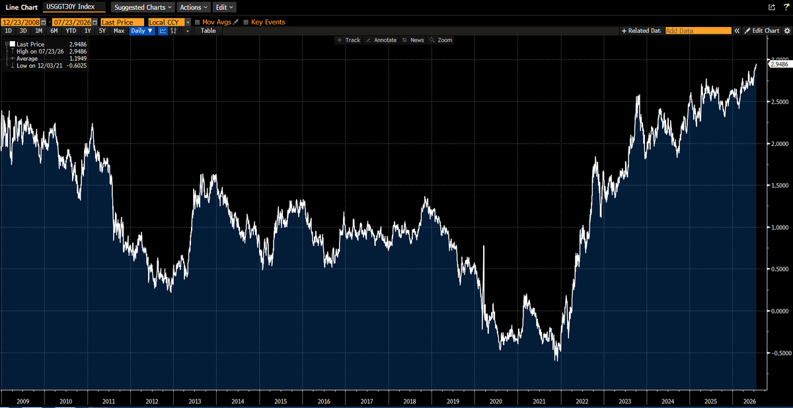Screen dimensions: 793x408
Task: Click Related Data button
Action: click(x=641, y=30)
